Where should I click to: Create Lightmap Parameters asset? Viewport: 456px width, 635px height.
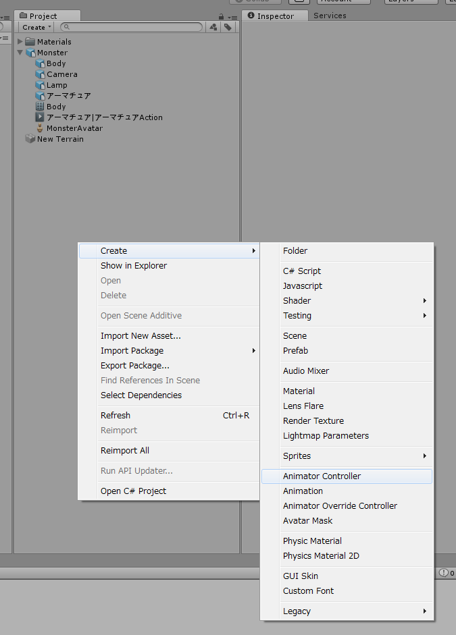coord(347,436)
